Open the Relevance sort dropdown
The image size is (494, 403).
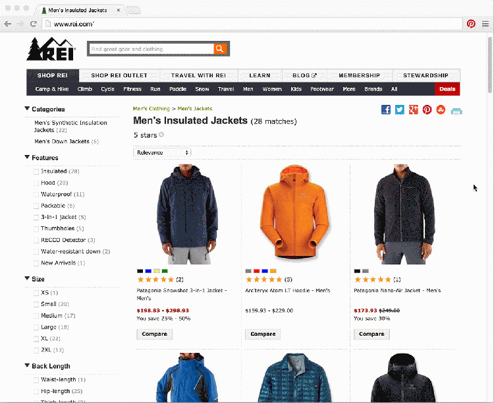coord(162,153)
